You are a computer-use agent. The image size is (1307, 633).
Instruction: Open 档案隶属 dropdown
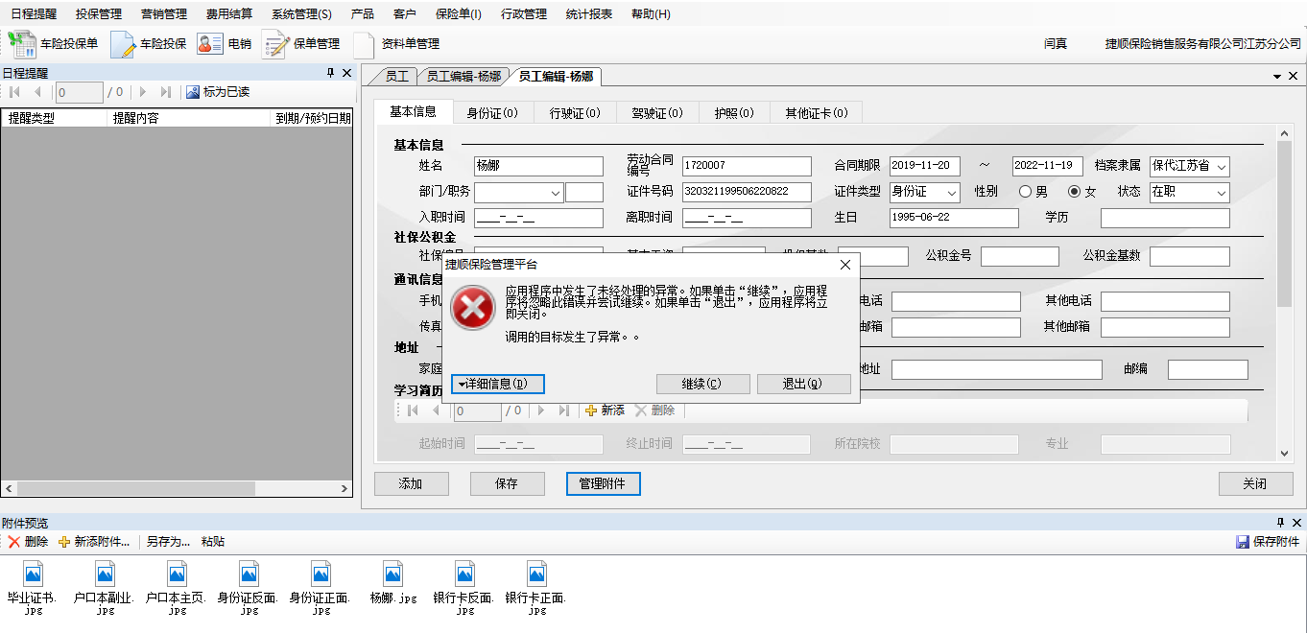(1221, 167)
